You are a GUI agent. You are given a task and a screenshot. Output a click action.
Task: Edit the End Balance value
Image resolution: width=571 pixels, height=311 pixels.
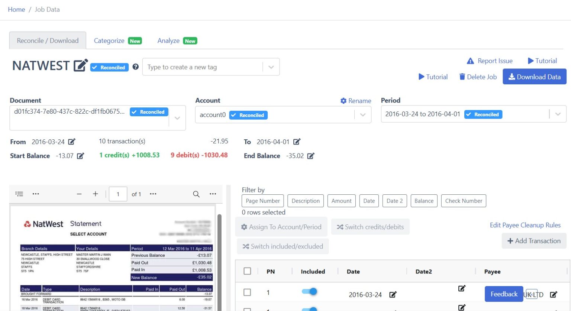(x=311, y=156)
